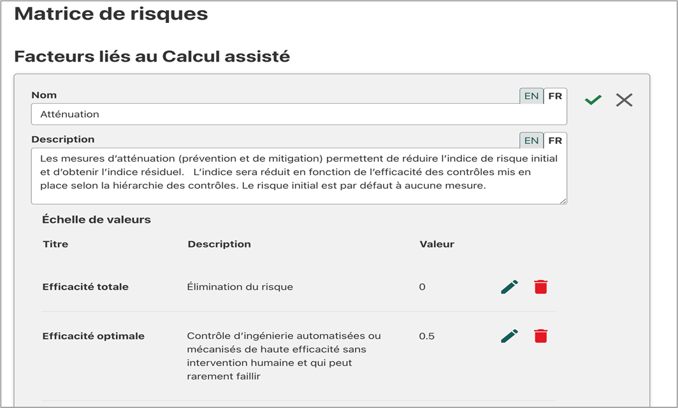
Task: Click the resize grip of the Description textarea
Action: (x=563, y=200)
